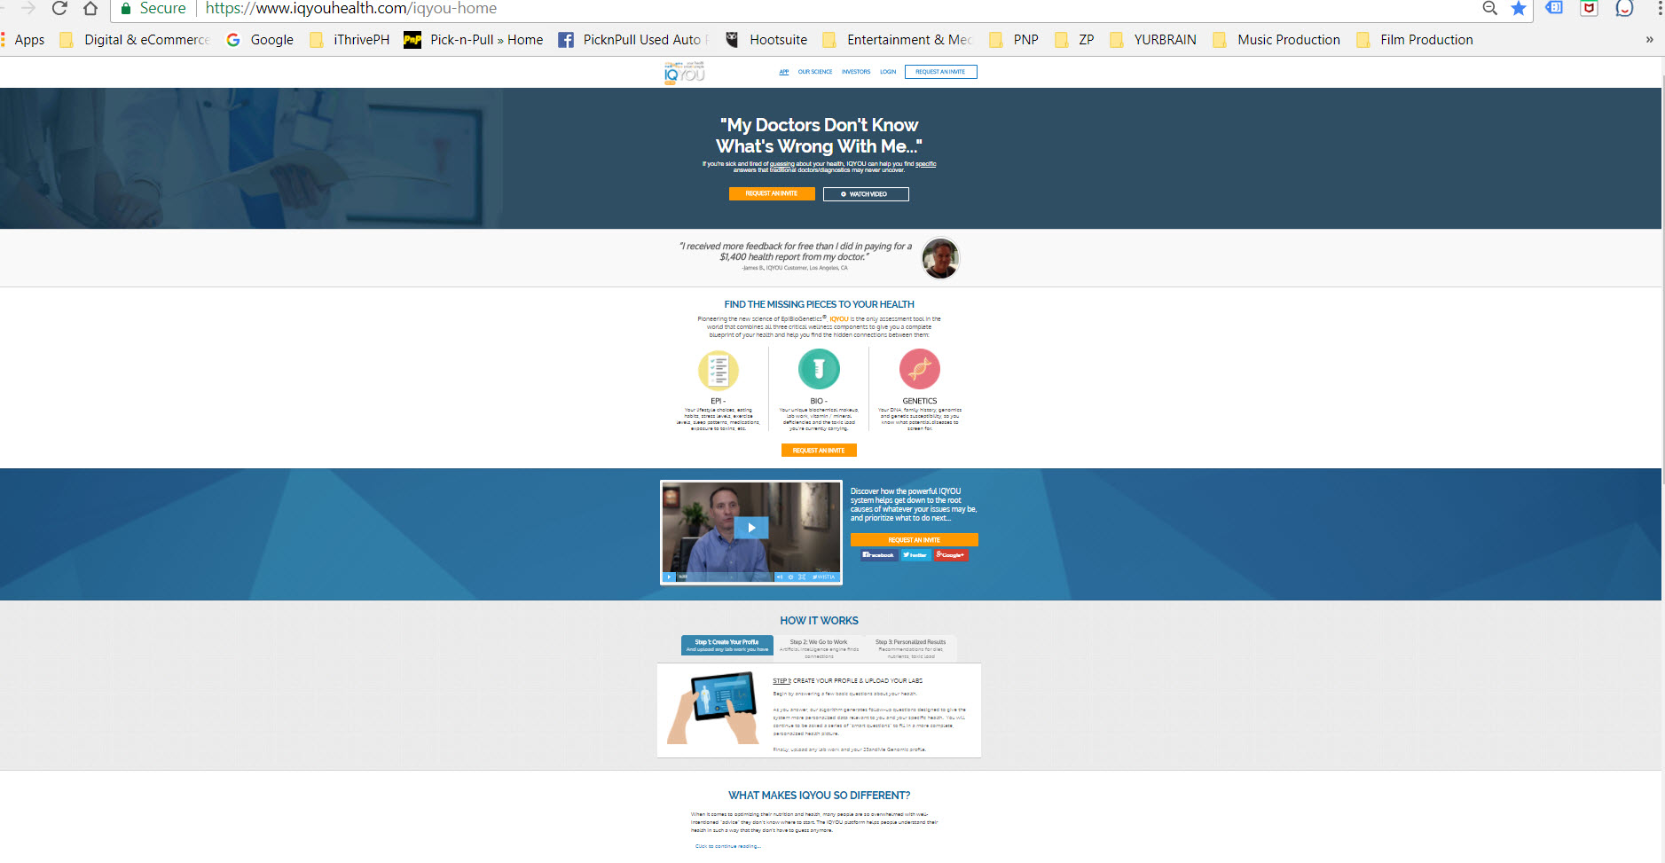Image resolution: width=1665 pixels, height=863 pixels.
Task: Click the McAfee extension icon
Action: [1589, 9]
